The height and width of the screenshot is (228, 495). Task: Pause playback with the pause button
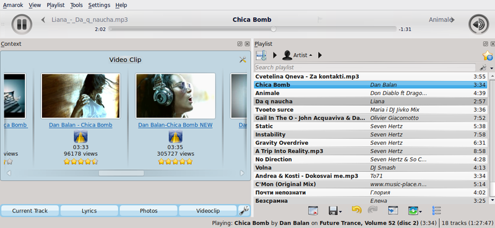[x=22, y=24]
